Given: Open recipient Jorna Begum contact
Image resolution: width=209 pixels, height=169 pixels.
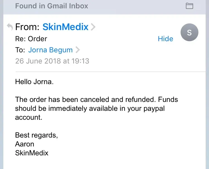Looking at the screenshot, I should (50, 50).
